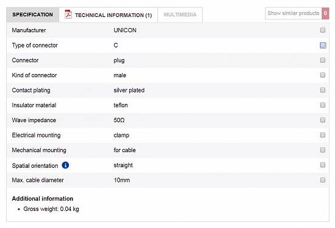The width and height of the screenshot is (335, 228).
Task: Click the PDF icon on Technical Information tab
Action: (68, 15)
